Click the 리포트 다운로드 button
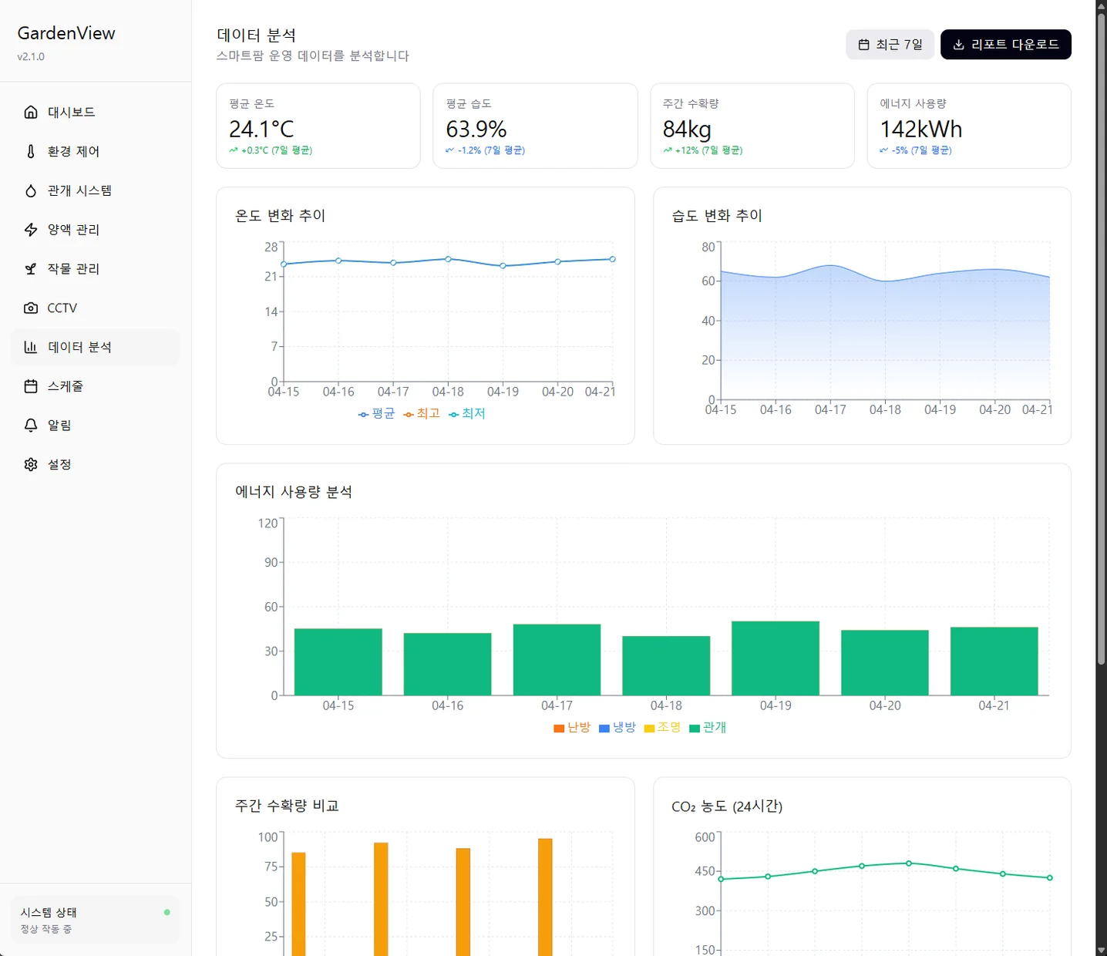 pos(1006,45)
